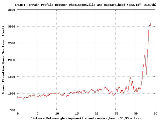
Task: Click x-axis tick value 0
Action: (x=18, y=113)
